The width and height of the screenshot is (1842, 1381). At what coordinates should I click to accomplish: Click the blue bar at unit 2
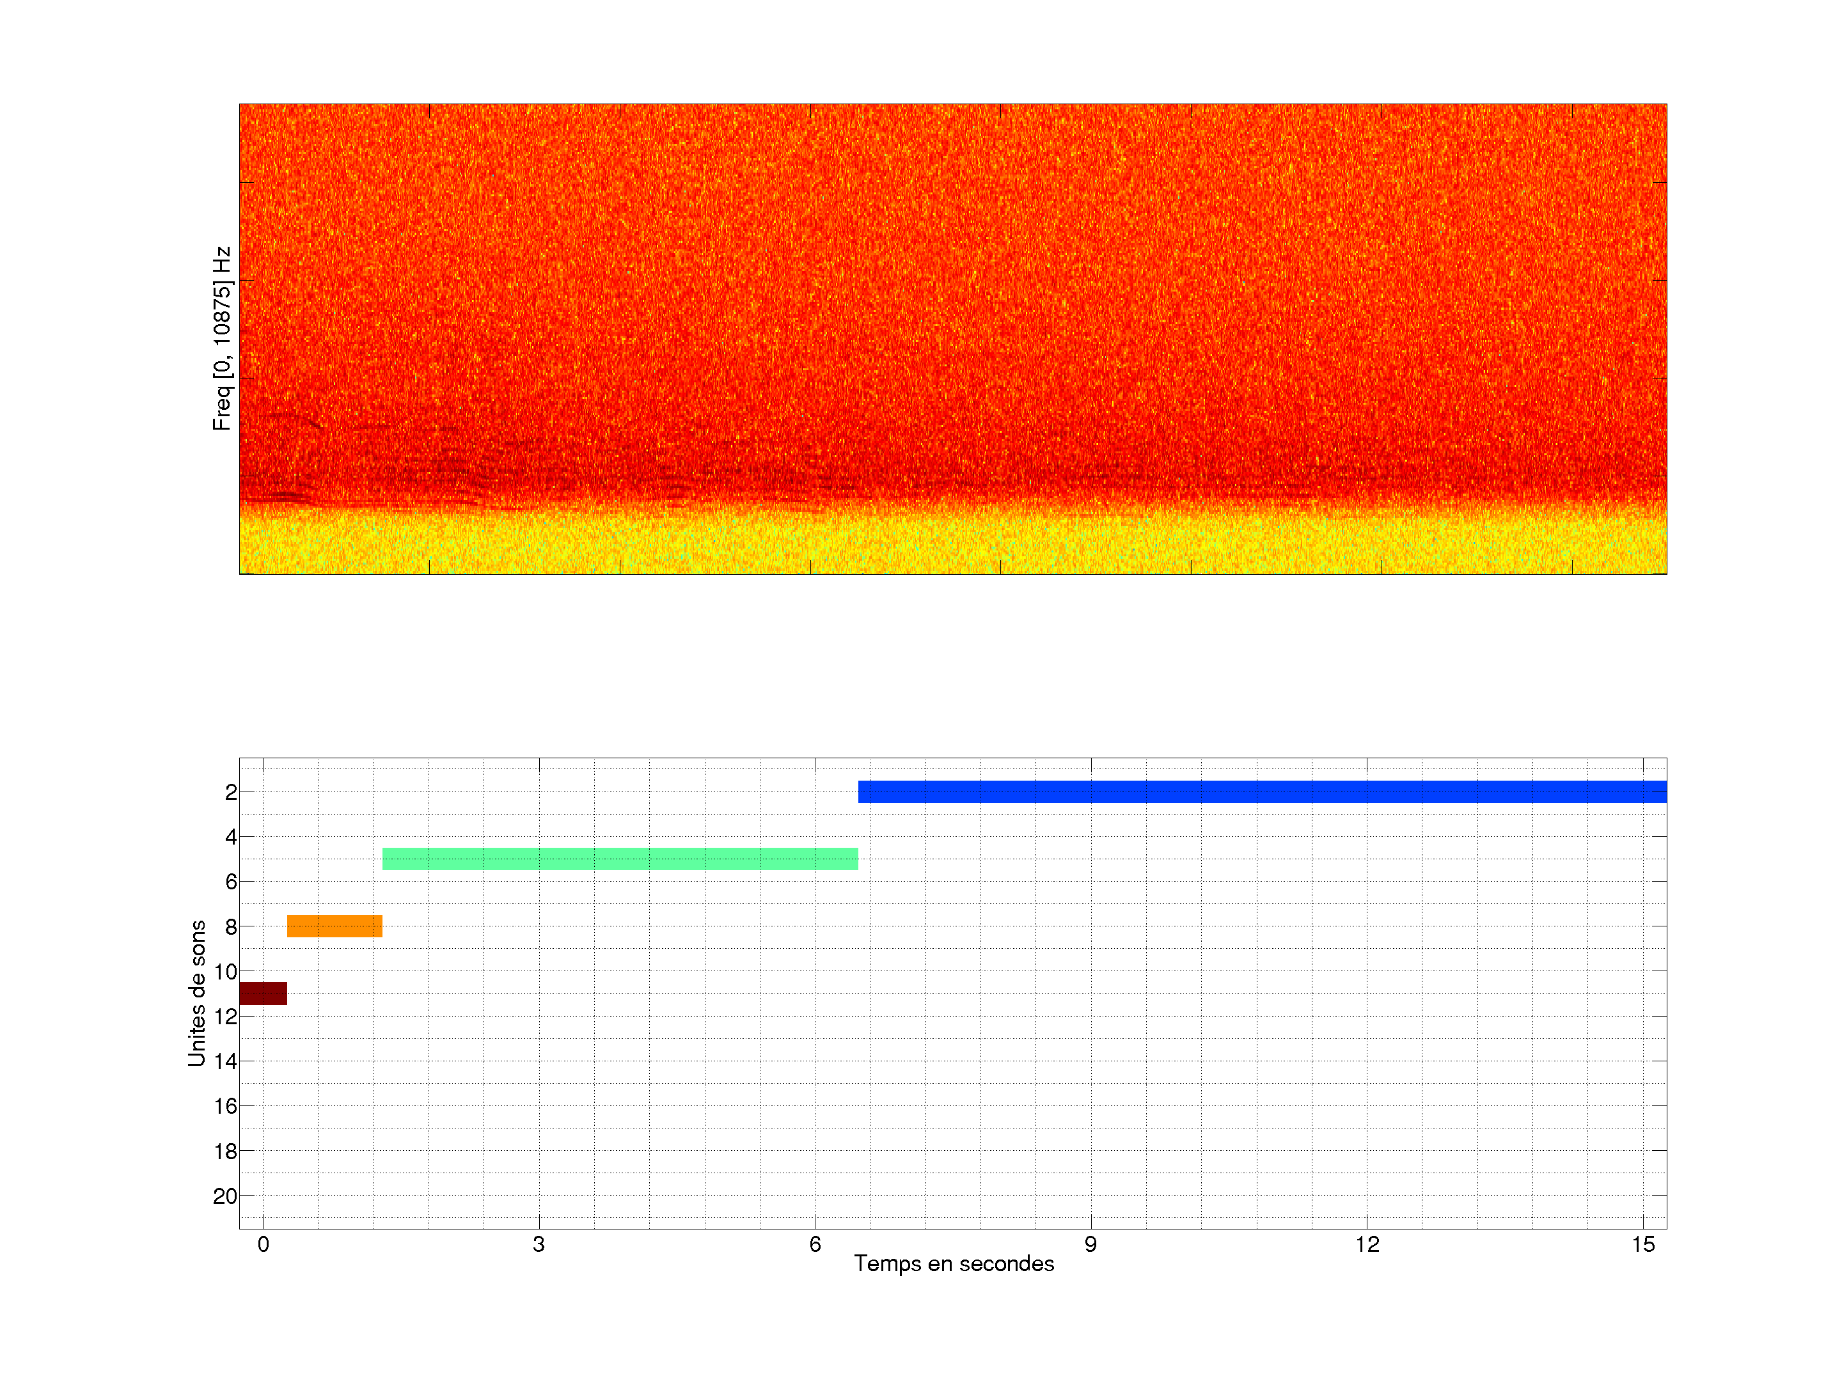(x=1262, y=792)
